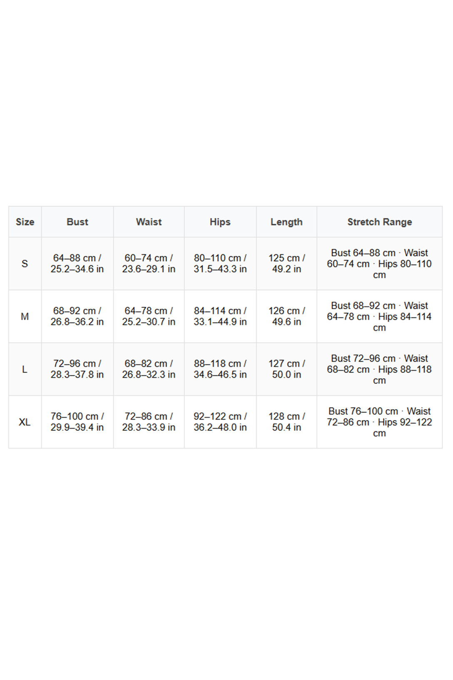Click the 64–78 cm waist cell
Viewport: 453px width, 680px height.
[149, 317]
